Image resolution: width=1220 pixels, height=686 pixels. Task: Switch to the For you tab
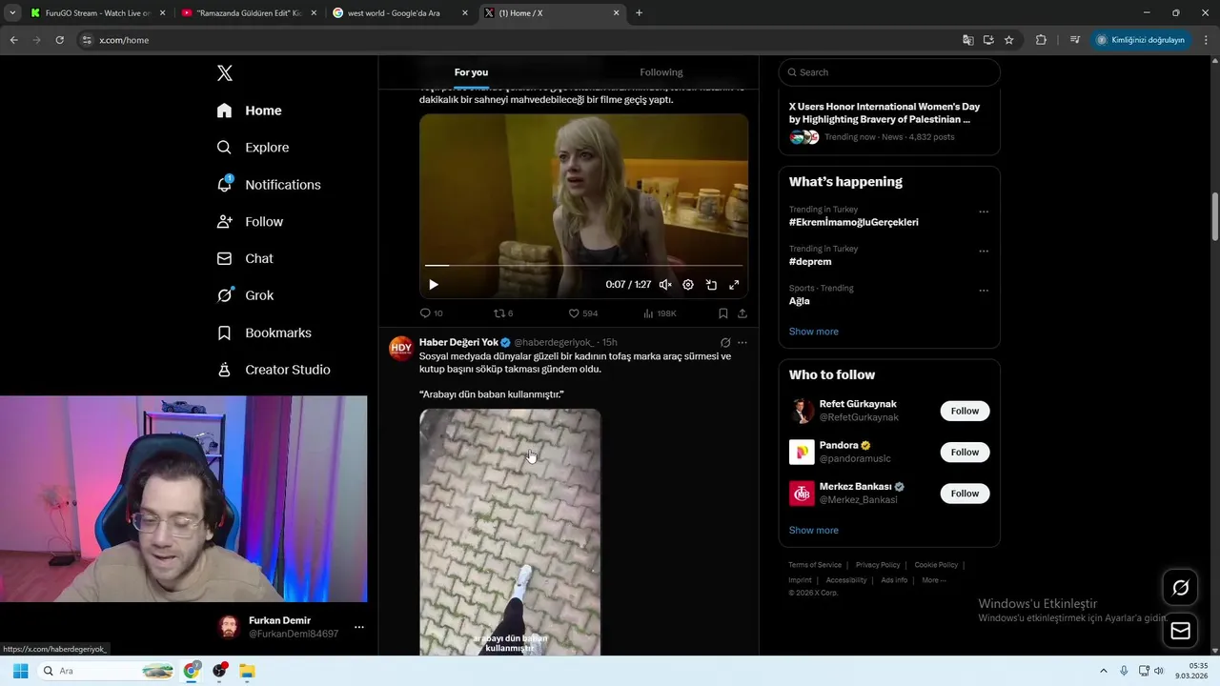click(471, 72)
